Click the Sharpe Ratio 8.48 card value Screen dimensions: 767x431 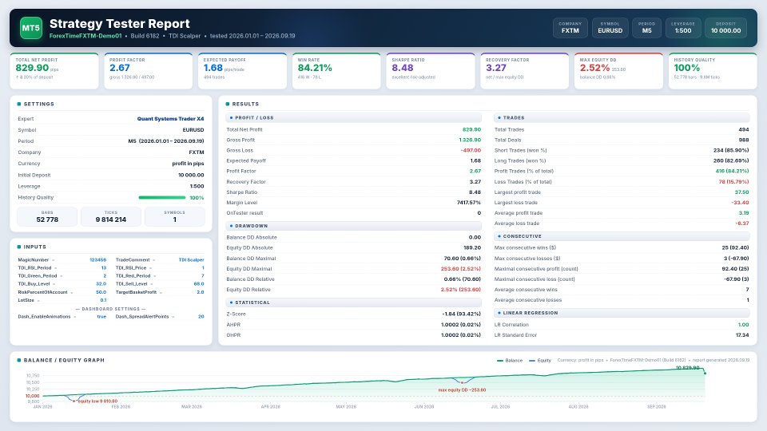[x=402, y=68]
